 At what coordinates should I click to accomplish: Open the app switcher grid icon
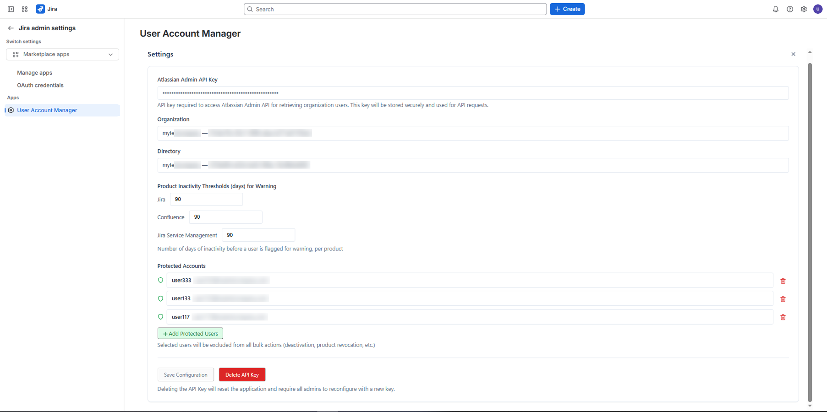25,9
